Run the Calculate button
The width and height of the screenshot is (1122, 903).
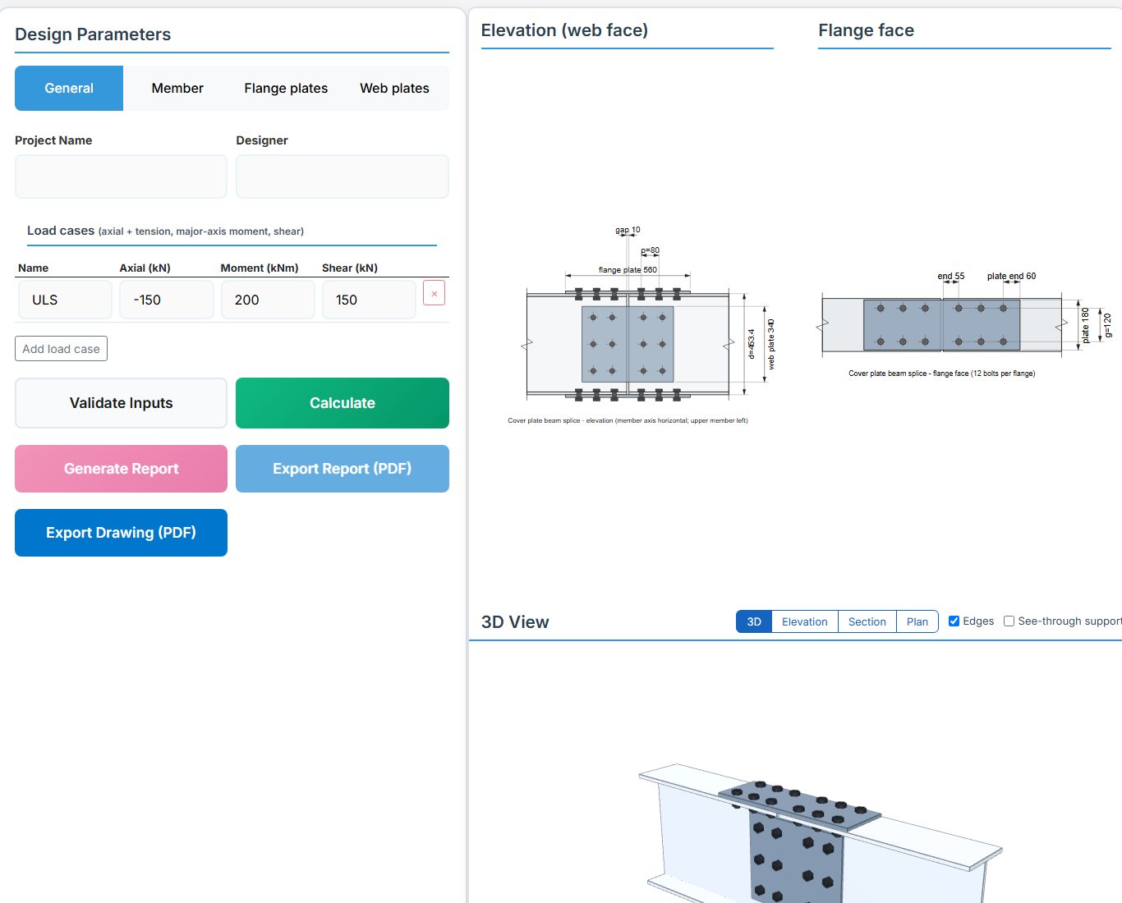coord(343,403)
